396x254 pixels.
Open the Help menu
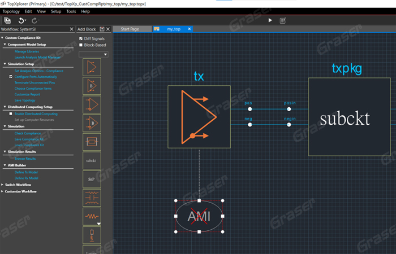85,11
